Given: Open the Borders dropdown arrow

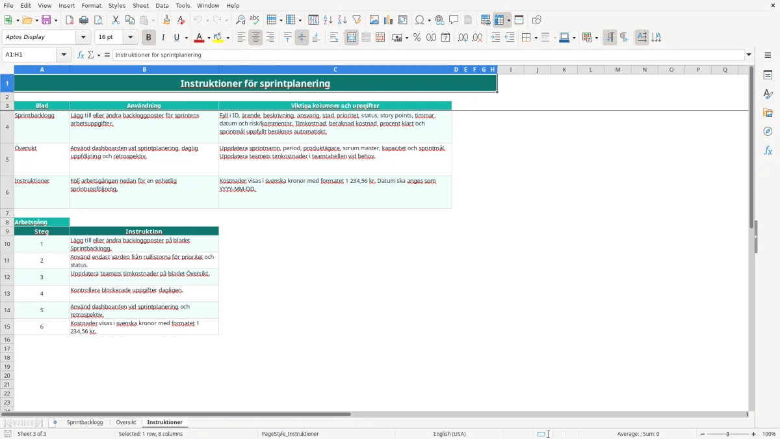Looking at the screenshot, I should pos(535,38).
